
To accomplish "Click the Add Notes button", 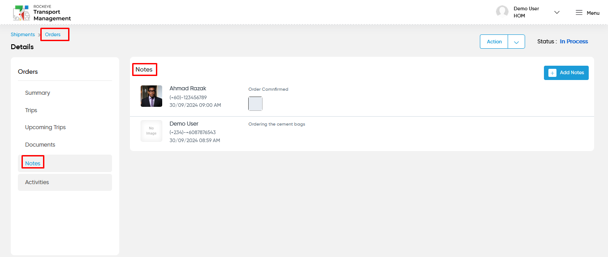I will pyautogui.click(x=566, y=73).
